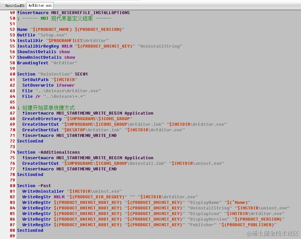Click "UninstallString" on line 84

pos(210,208)
